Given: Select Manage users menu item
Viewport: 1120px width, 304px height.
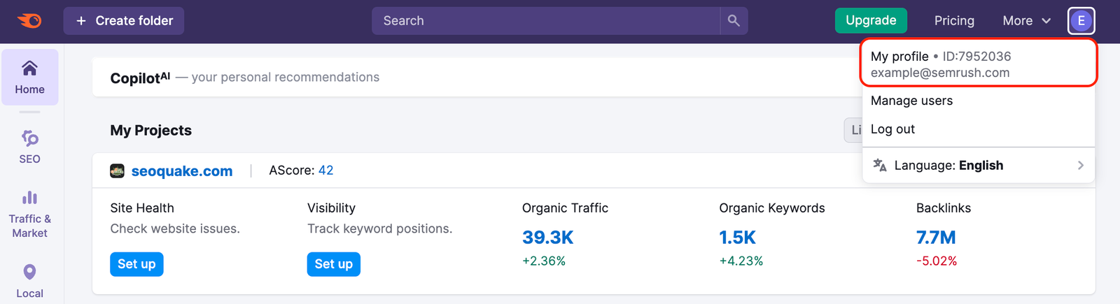Looking at the screenshot, I should click(911, 101).
